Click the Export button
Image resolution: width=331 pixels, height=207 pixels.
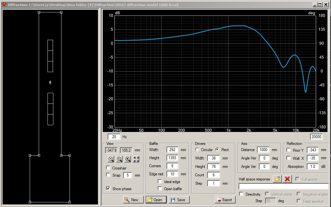coord(225,200)
